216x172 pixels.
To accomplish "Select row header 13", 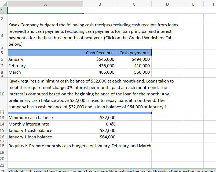I will (3, 117).
